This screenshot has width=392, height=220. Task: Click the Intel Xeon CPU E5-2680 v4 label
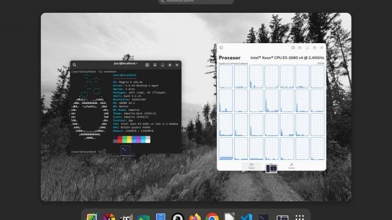[287, 58]
